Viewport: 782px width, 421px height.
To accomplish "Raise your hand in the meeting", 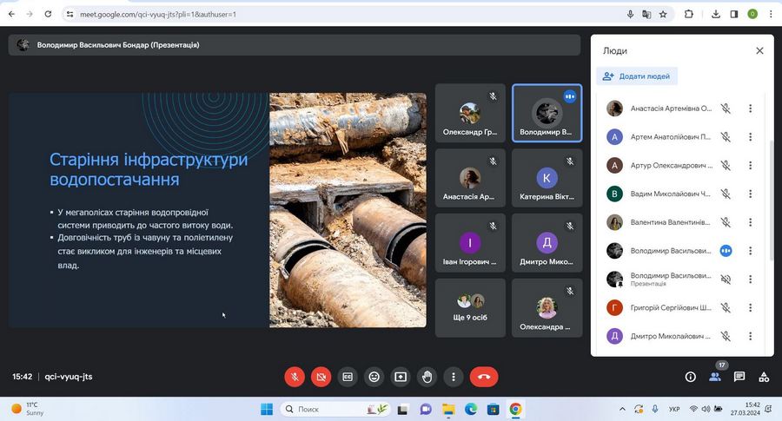I will (x=427, y=377).
